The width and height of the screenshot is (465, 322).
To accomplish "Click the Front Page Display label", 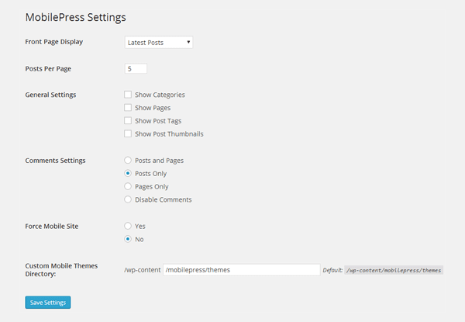I will (54, 42).
